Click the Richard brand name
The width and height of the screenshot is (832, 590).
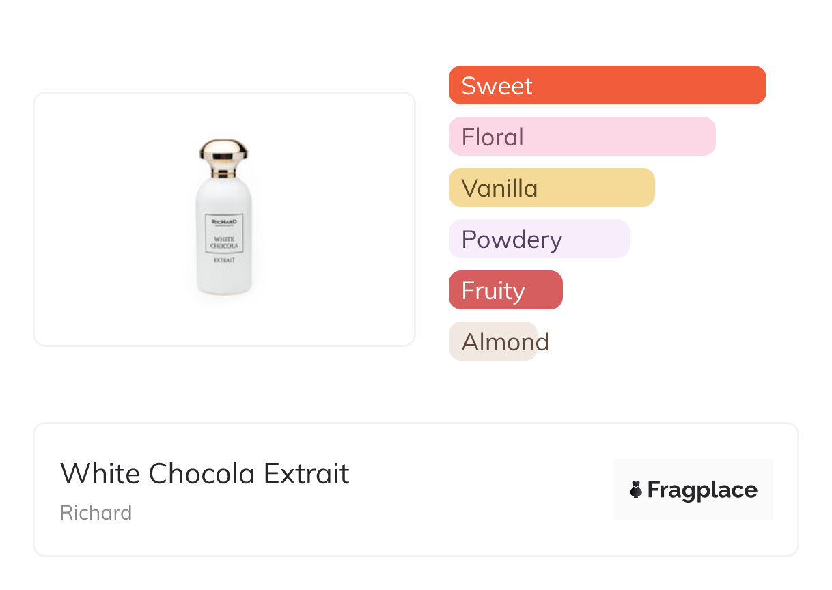(x=96, y=513)
